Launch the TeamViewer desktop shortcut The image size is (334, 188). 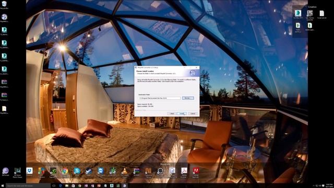coord(101,172)
